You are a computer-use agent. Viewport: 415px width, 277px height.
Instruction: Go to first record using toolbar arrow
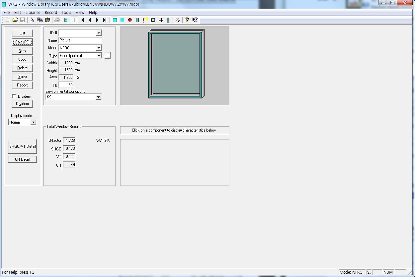tap(82, 20)
